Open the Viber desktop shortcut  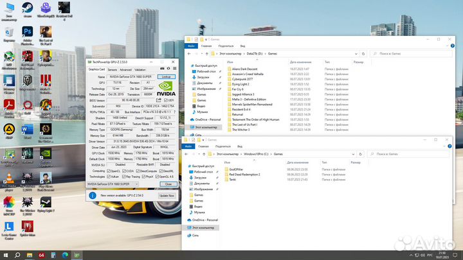[x=46, y=10]
